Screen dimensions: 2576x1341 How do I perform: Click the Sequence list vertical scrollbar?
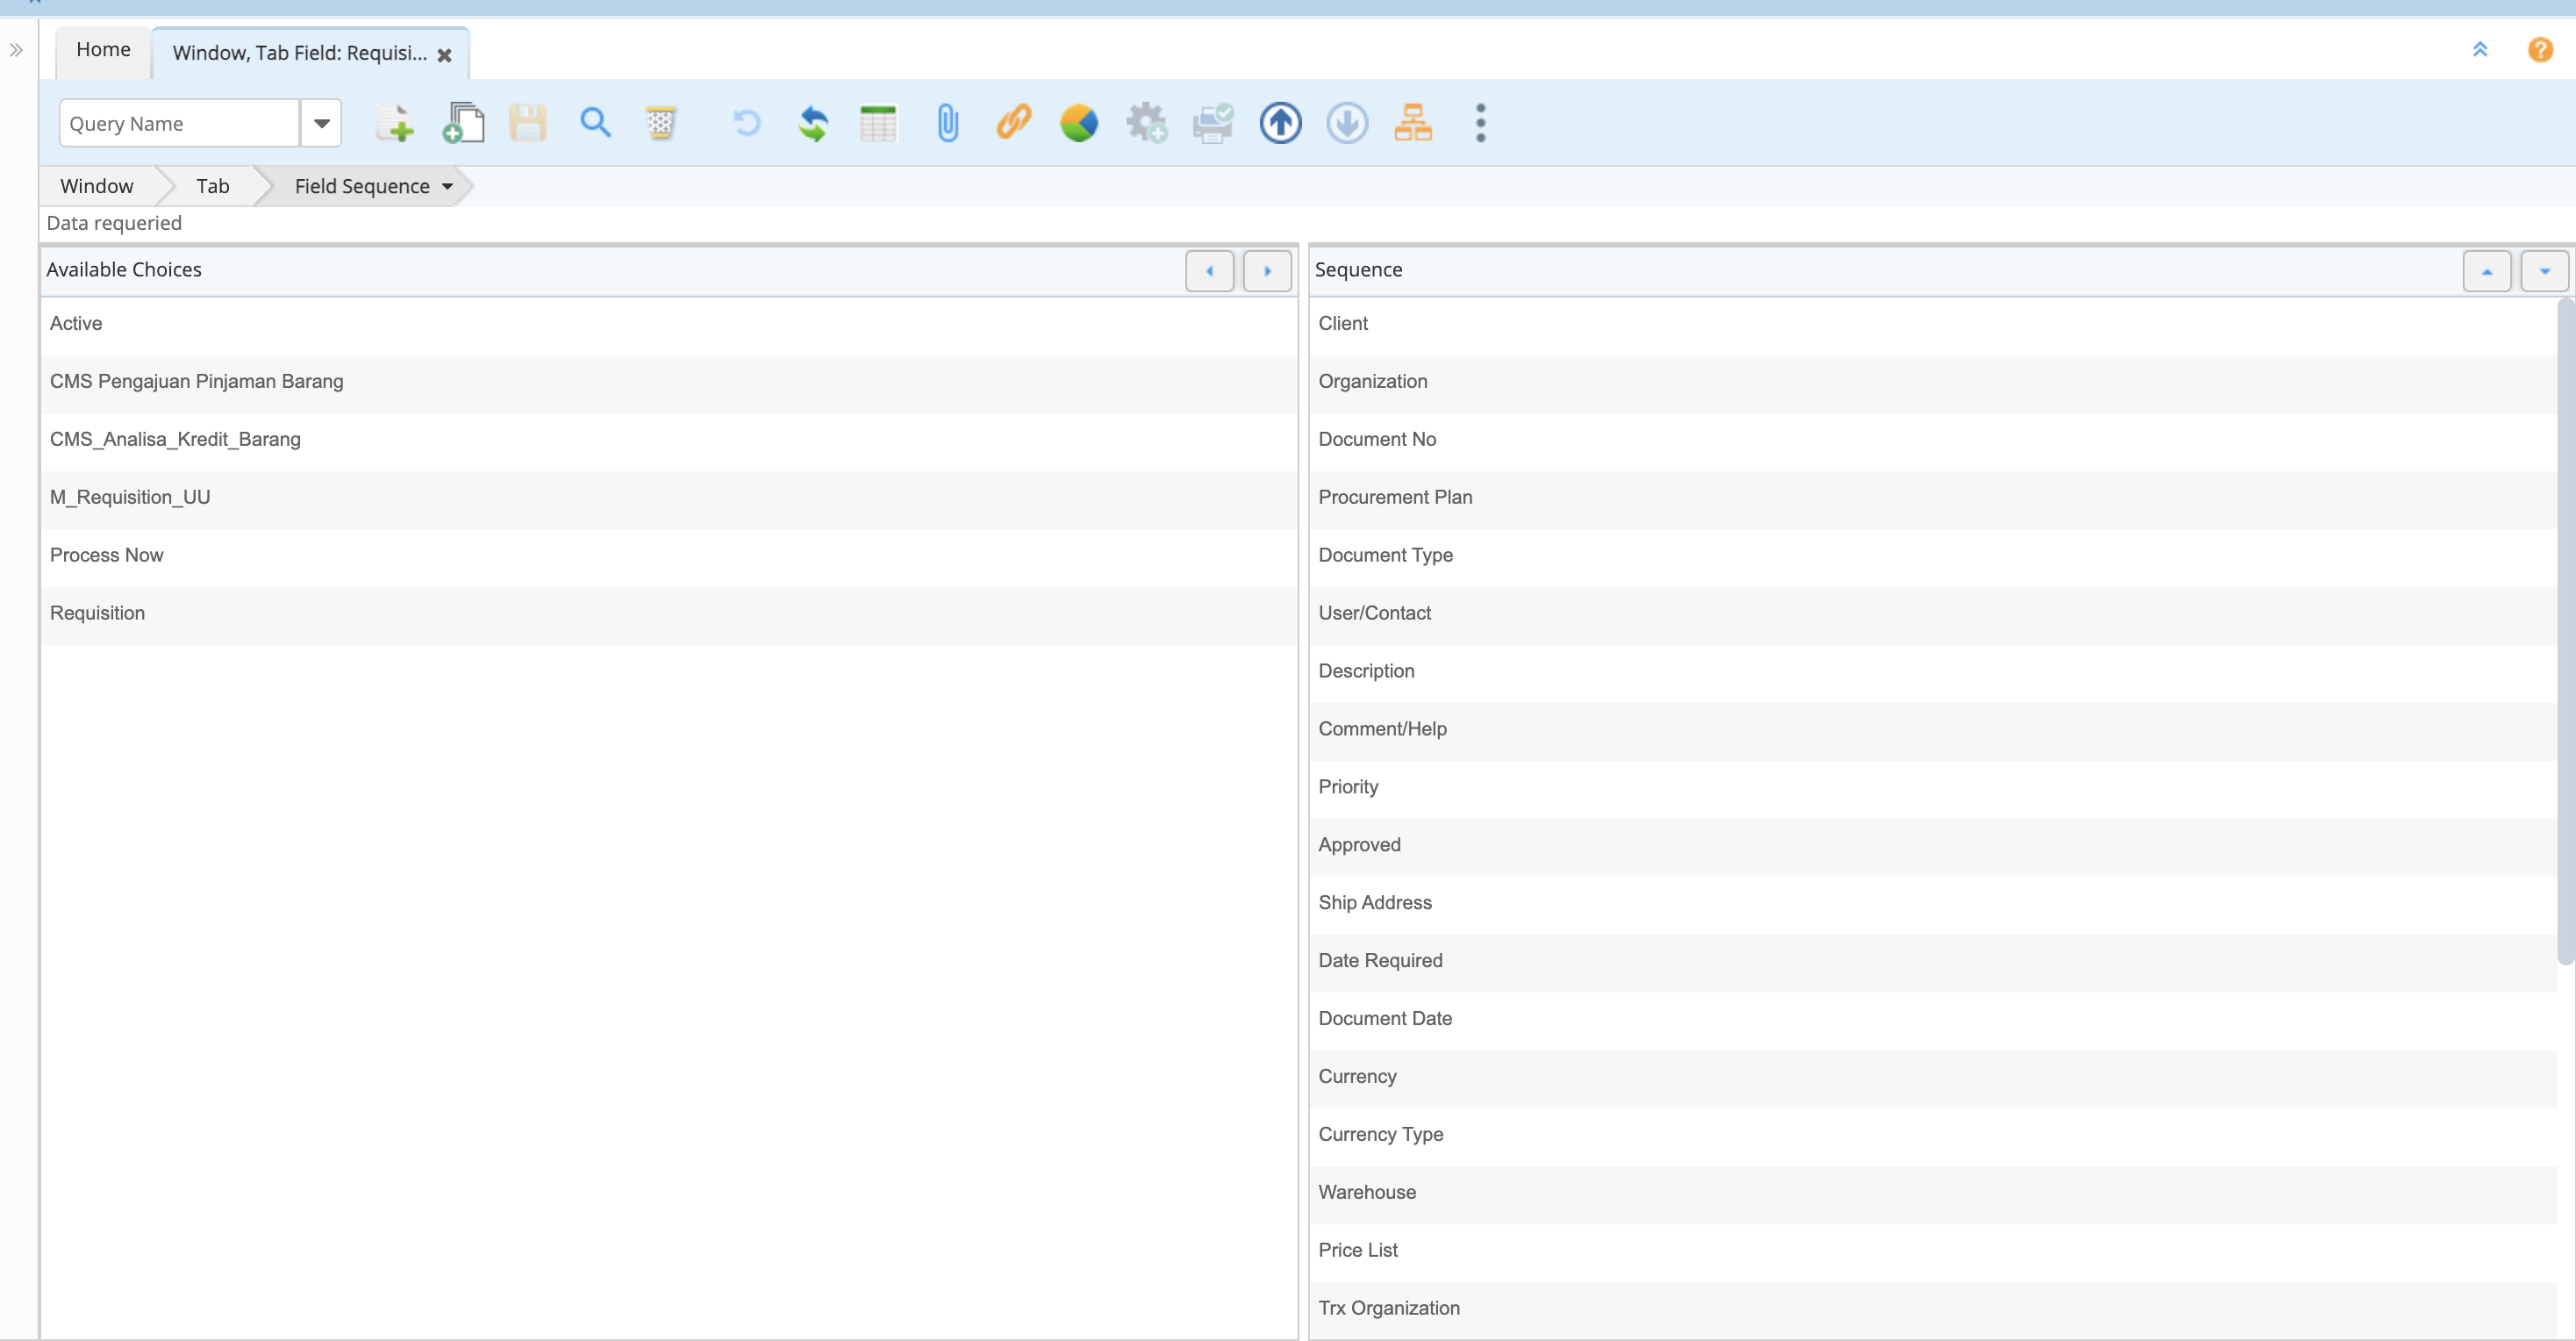point(2565,630)
